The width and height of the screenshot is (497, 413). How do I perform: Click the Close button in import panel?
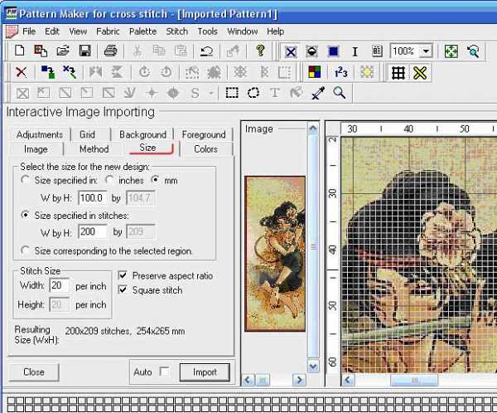(34, 372)
